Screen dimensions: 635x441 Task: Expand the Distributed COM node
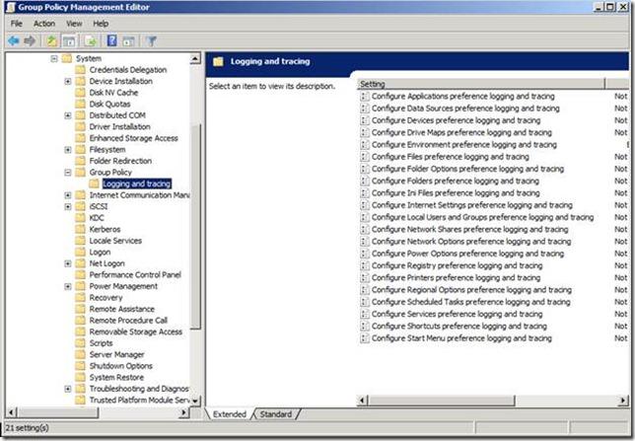coord(68,115)
